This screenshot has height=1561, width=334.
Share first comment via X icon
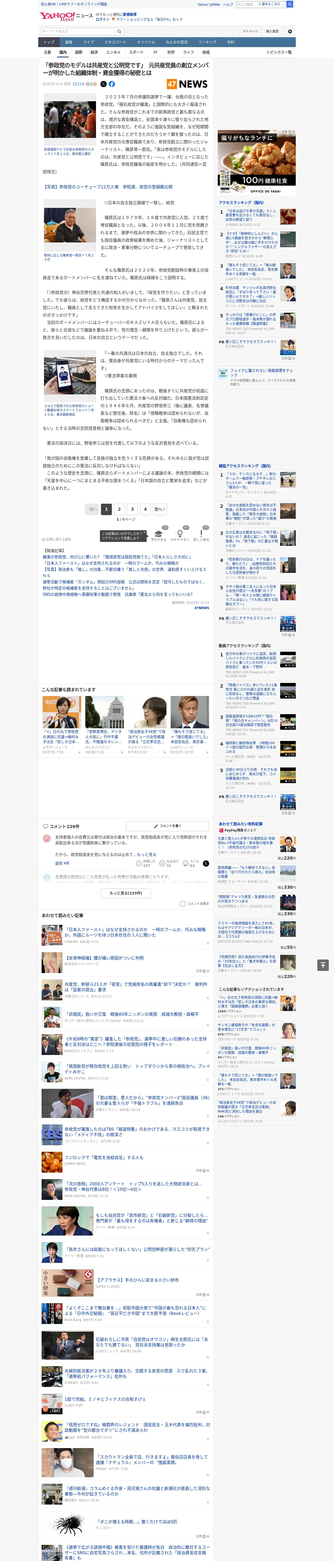(205, 863)
